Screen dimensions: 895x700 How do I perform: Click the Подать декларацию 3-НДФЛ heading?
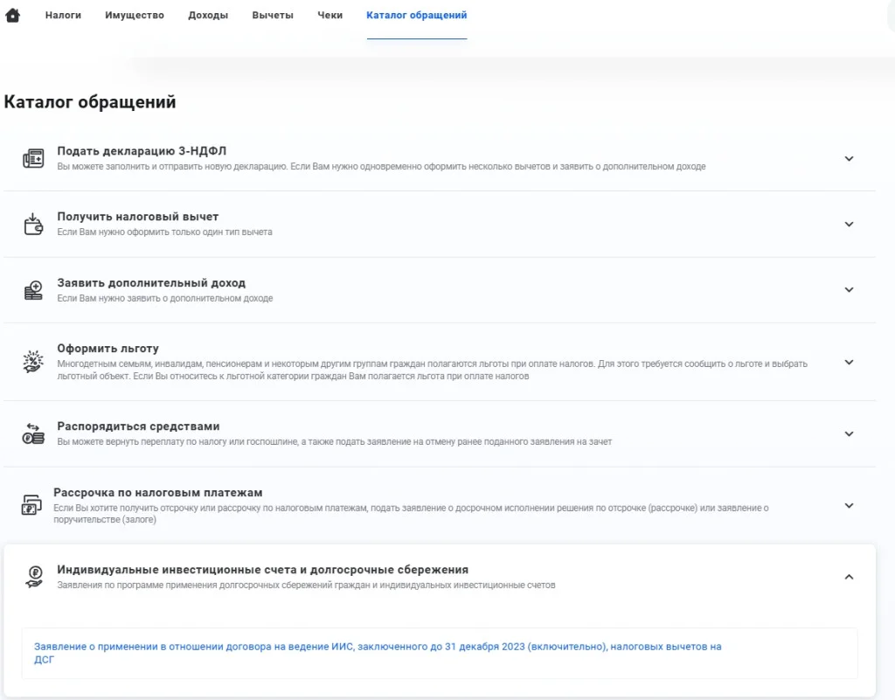coord(142,151)
